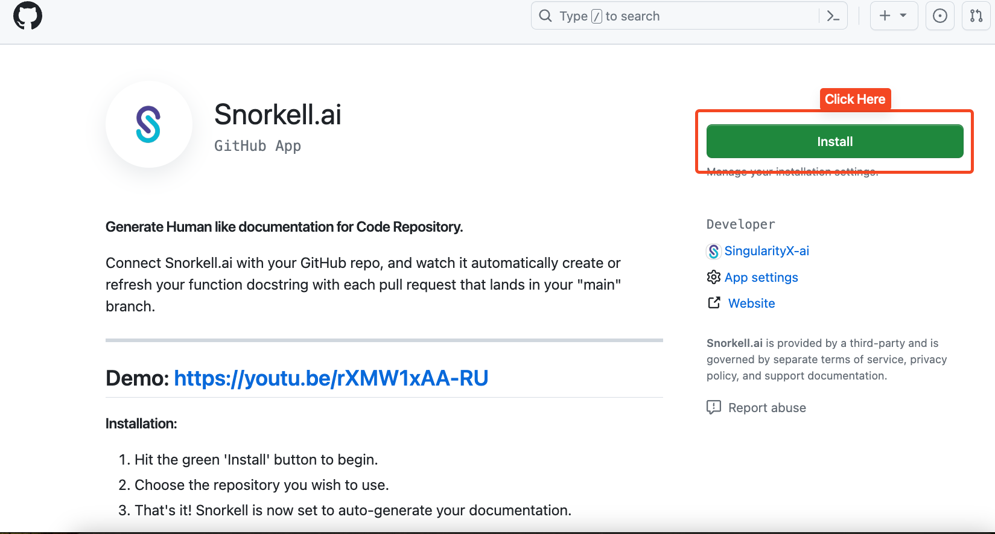
Task: Click the 'Manage your installation settings.' text
Action: point(792,172)
